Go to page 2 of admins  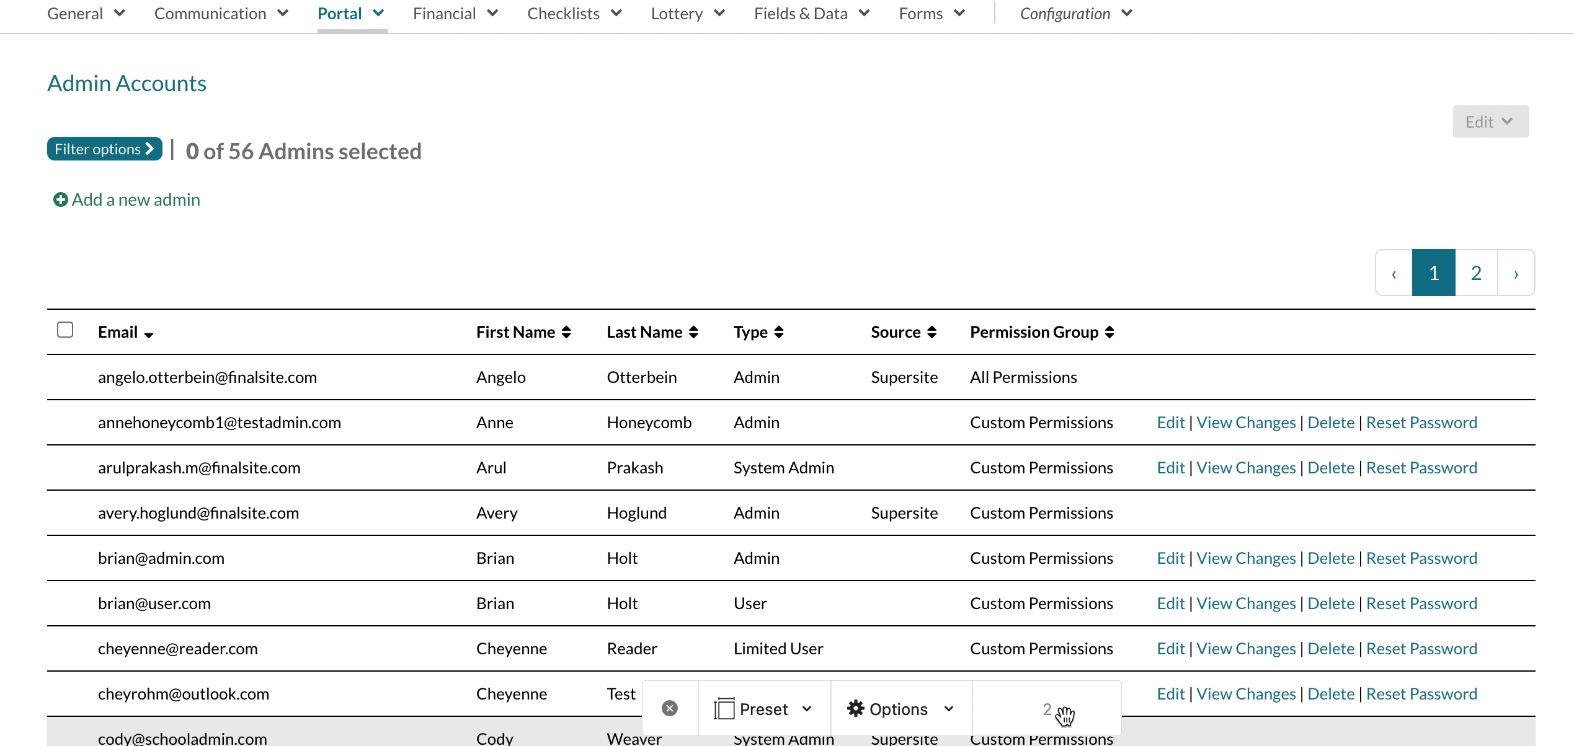click(x=1476, y=273)
